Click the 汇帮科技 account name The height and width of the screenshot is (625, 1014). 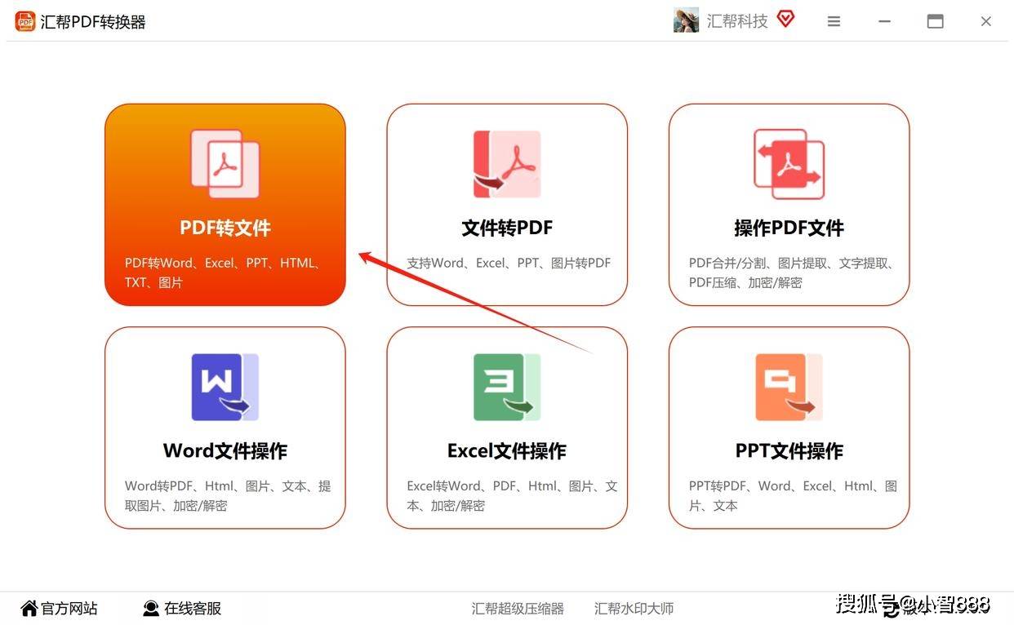[x=737, y=21]
